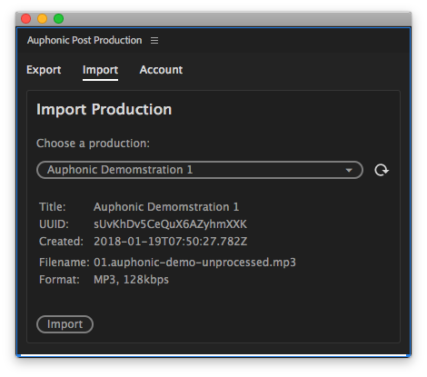Screen dimensions: 427x377
Task: Click the UUID value sUvKhDv5CeQuX6AZyhmXXK
Action: [170, 224]
